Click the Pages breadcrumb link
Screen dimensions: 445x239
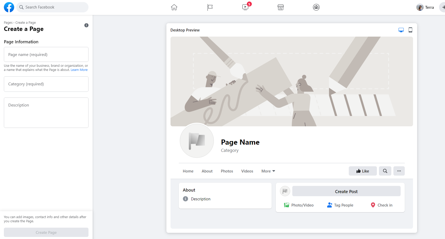pos(8,23)
